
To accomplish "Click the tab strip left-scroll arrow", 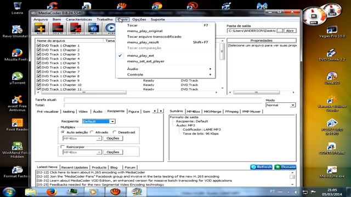I will coord(155,111).
